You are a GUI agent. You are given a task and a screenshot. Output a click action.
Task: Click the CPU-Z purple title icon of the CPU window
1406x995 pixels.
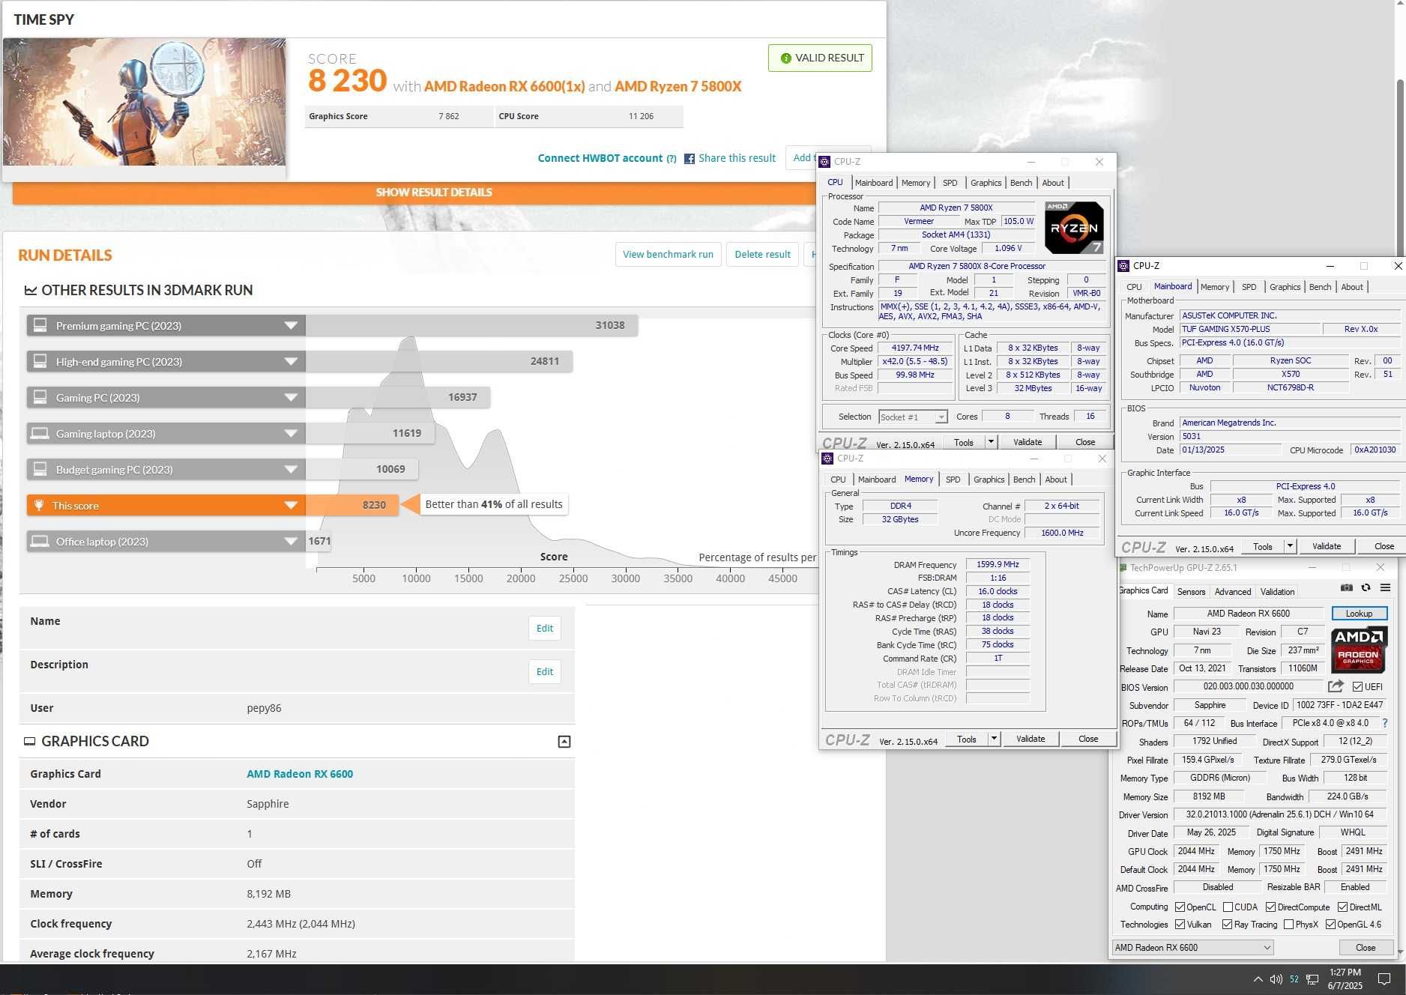824,162
